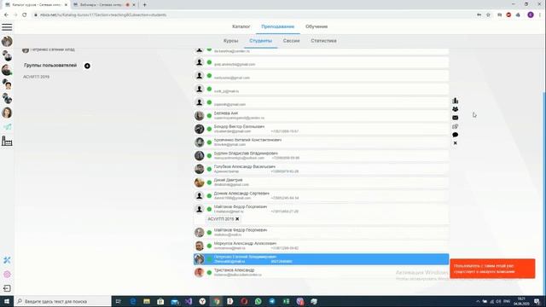Image resolution: width=546 pixels, height=307 pixels.
Task: Click the user groups action icon
Action: 455,109
